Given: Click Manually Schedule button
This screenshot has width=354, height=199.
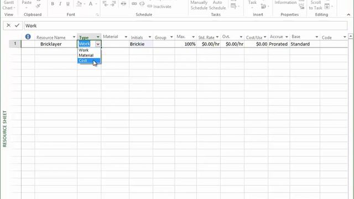Looking at the screenshot, I should coord(199,5).
